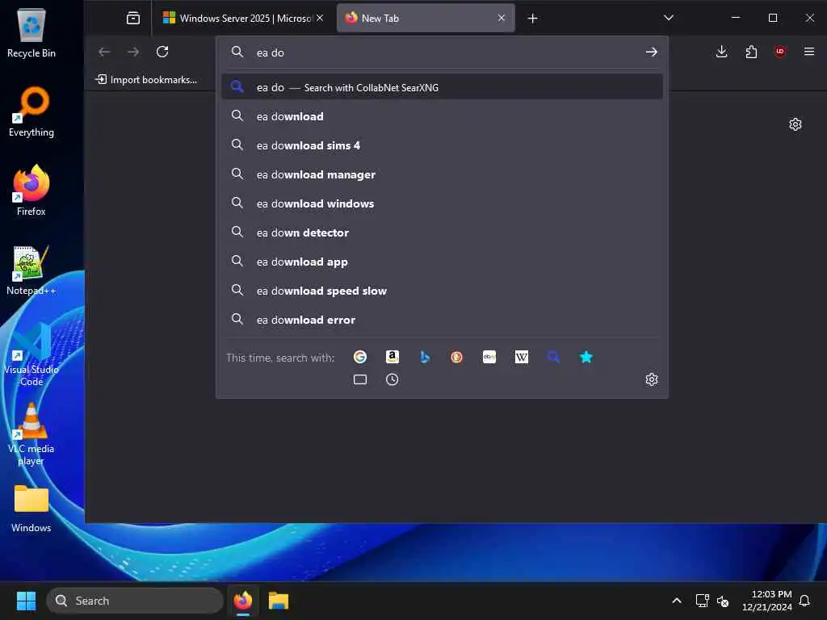Search this time with Google
827x620 pixels.
[x=360, y=357]
